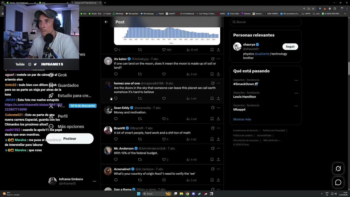350x197 pixels.
Task: Like BranVR's comment
Action: [165, 139]
